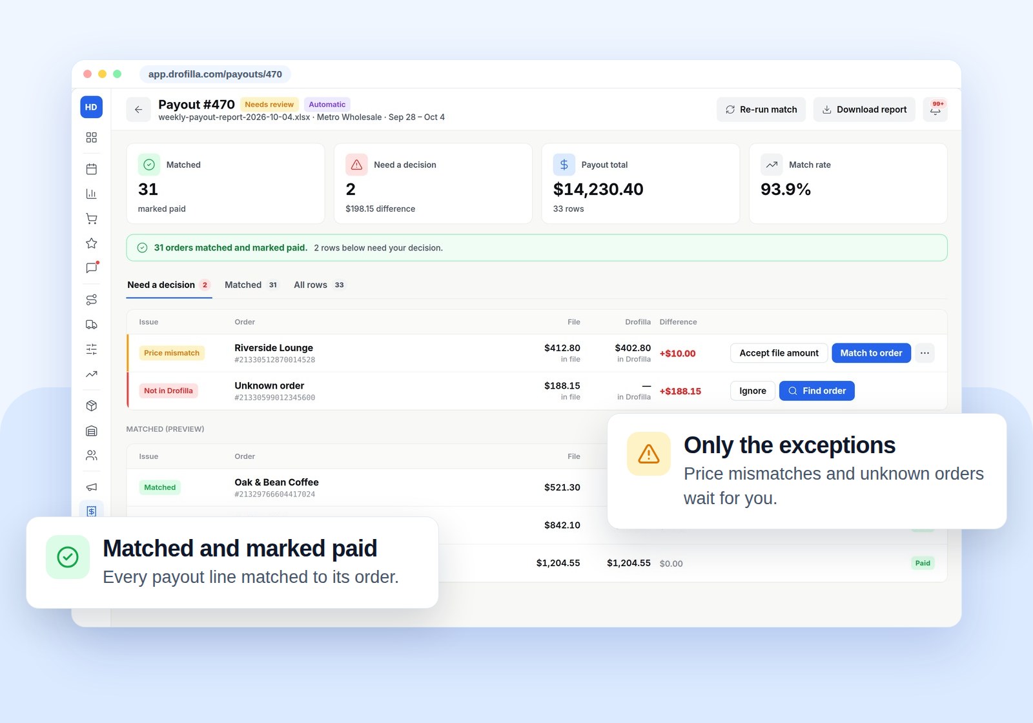1033x723 pixels.
Task: Click Find order button
Action: tap(817, 391)
